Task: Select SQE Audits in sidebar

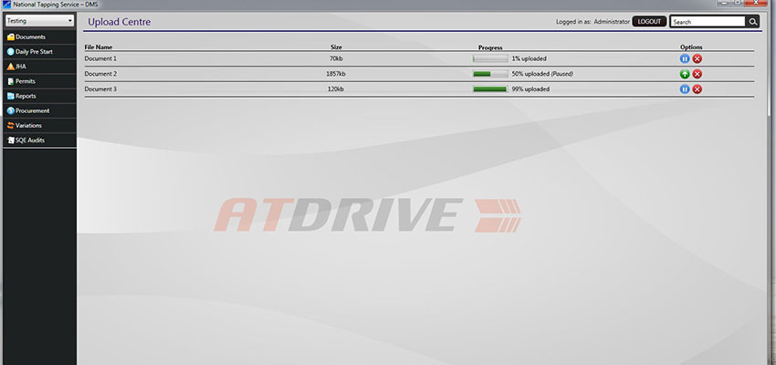Action: 39,141
